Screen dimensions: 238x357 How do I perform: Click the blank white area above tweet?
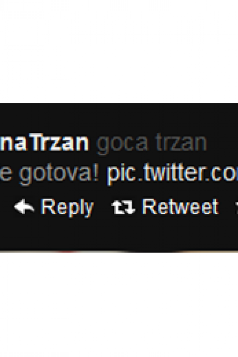(119, 51)
